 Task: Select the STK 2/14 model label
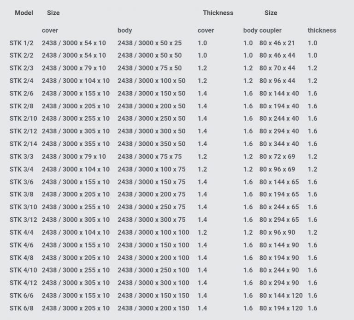pos(23,143)
